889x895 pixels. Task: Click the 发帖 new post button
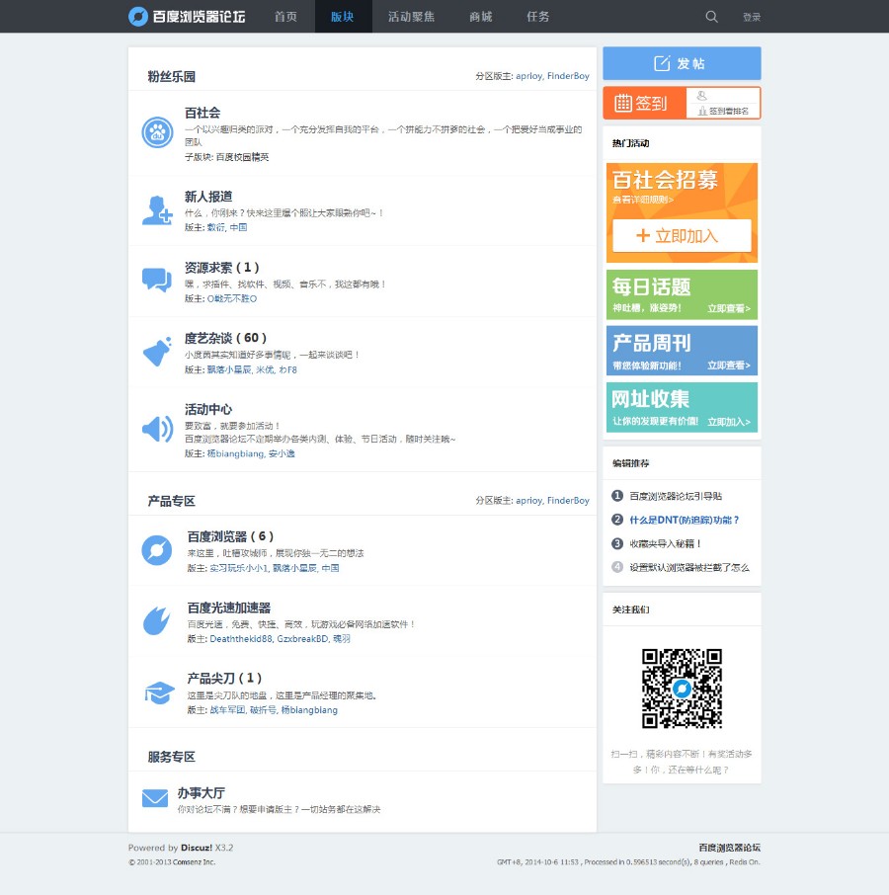click(682, 63)
